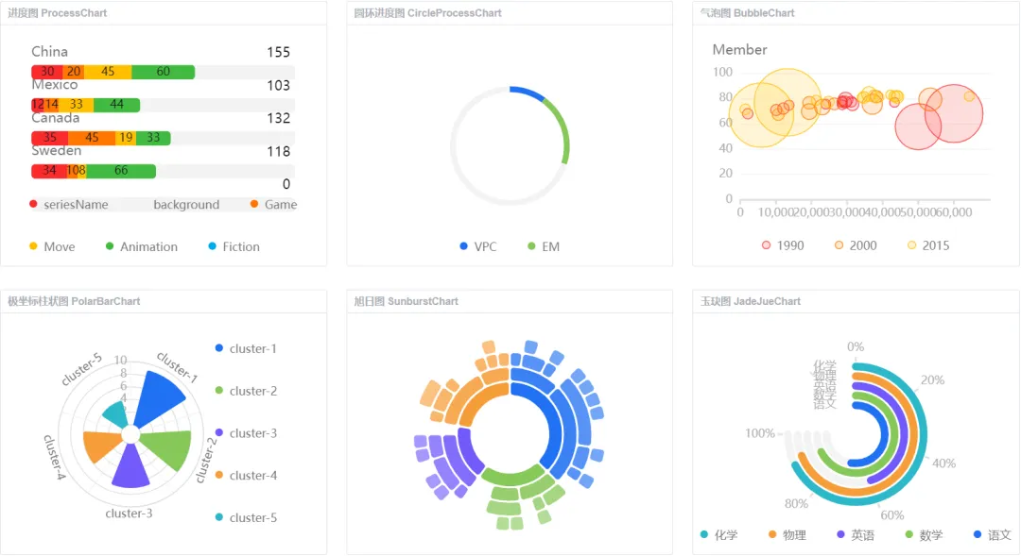Click the 英语 purple legend marker
The width and height of the screenshot is (1021, 556).
pyautogui.click(x=840, y=535)
